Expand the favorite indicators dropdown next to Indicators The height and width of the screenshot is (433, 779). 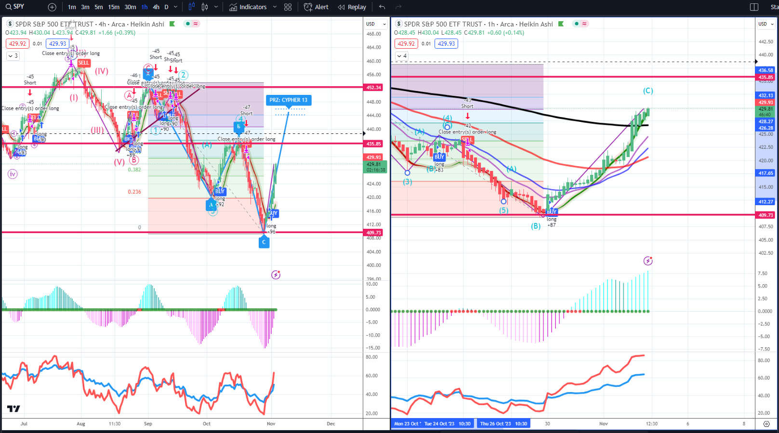tap(275, 7)
